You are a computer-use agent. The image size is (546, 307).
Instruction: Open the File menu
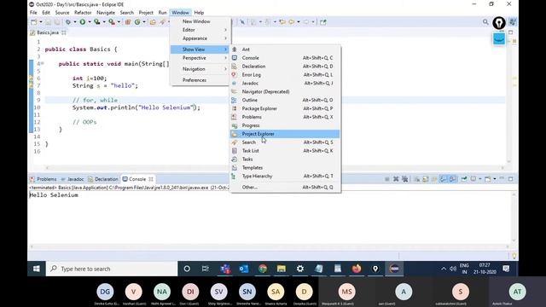pos(33,13)
